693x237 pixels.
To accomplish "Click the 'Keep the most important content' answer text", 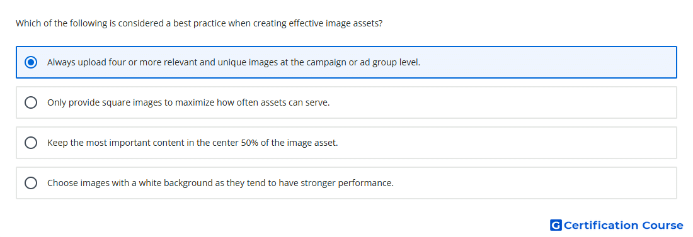I will [x=193, y=143].
